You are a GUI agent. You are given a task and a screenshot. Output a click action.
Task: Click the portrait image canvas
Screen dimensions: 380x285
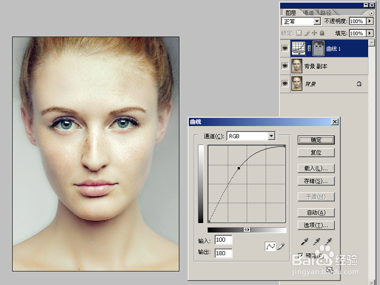point(96,154)
